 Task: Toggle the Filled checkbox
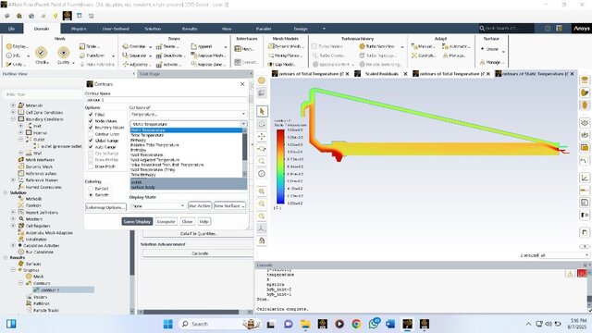point(91,114)
